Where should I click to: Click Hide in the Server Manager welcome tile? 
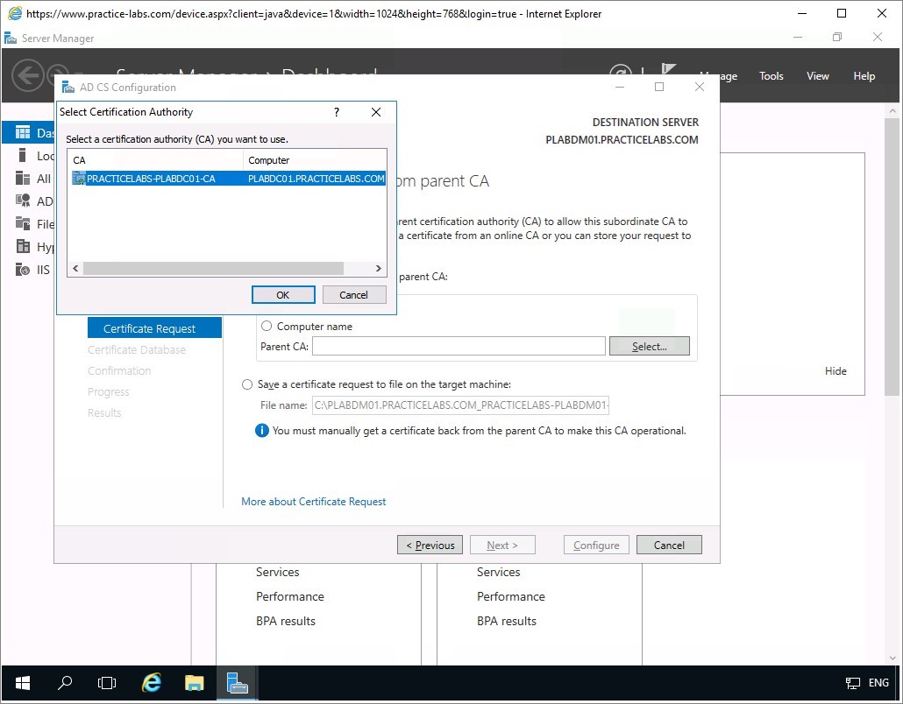(x=835, y=371)
